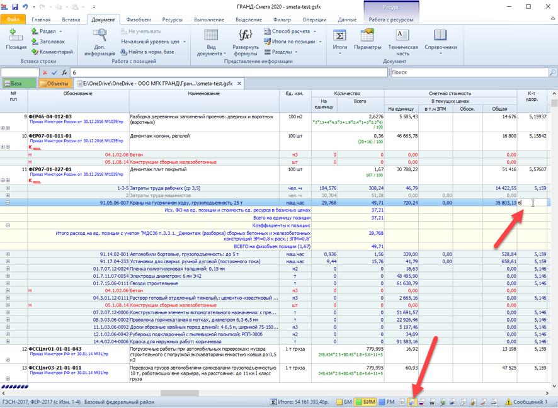The width and height of the screenshot is (558, 408).
Task: Expand the Установки для сварки resource row
Action: [x=8, y=261]
